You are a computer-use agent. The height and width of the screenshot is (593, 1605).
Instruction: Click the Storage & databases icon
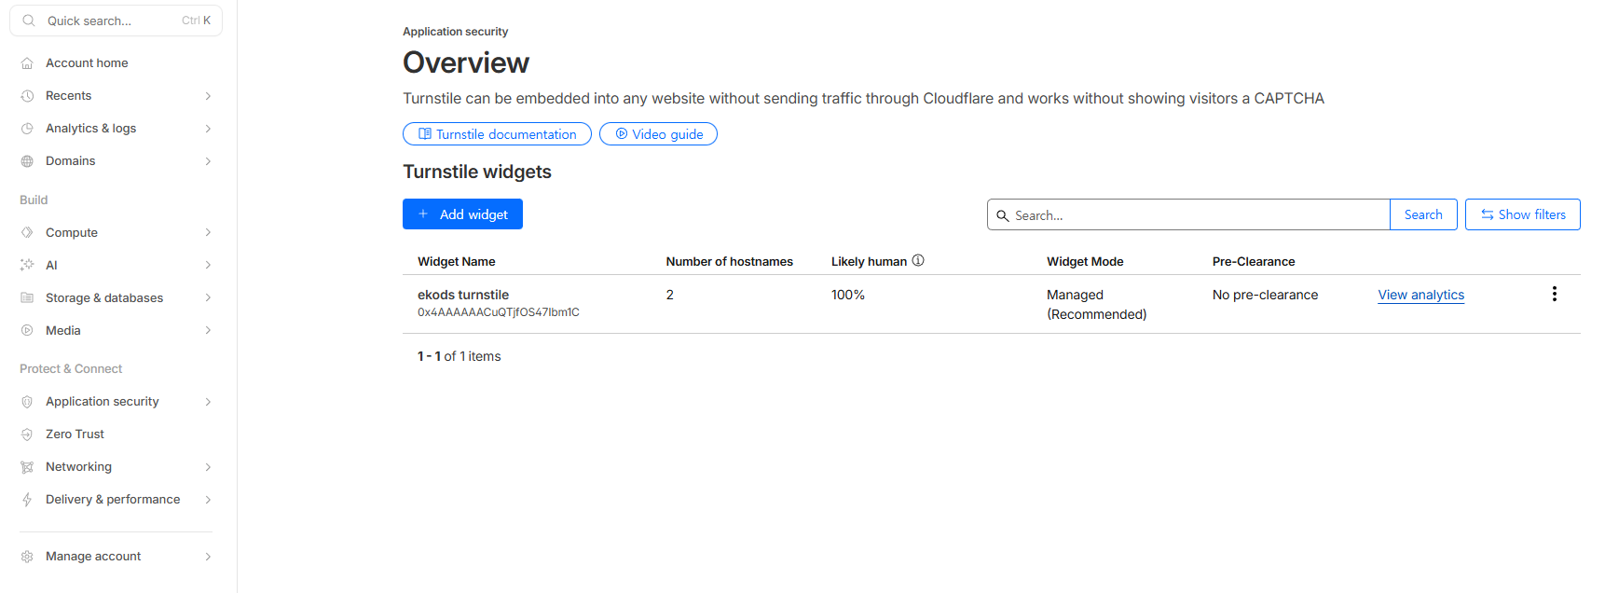(x=27, y=298)
